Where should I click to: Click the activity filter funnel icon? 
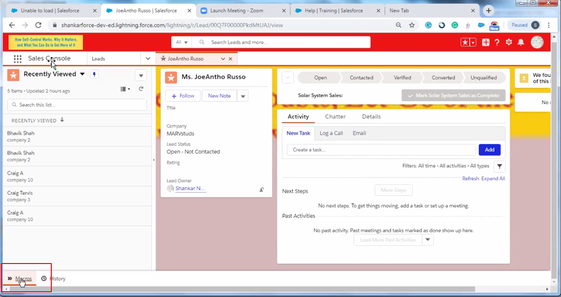(500, 166)
